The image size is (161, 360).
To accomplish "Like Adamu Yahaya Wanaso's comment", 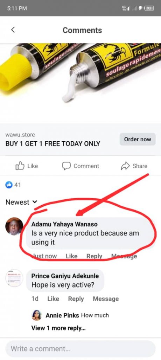I will point(72,256).
